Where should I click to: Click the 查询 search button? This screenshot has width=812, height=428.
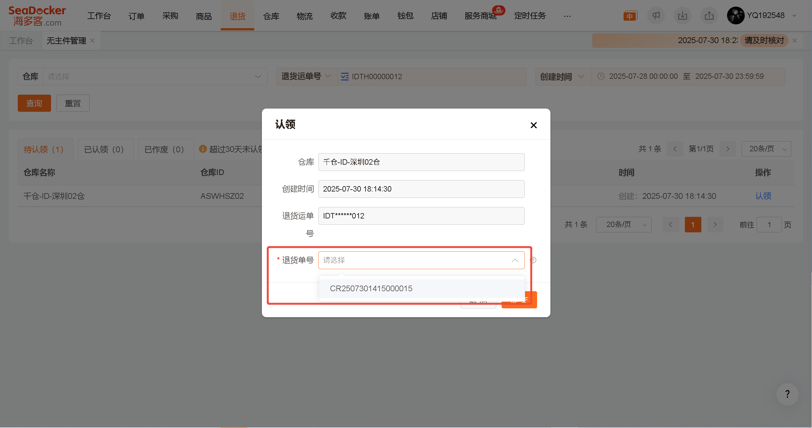coord(34,103)
